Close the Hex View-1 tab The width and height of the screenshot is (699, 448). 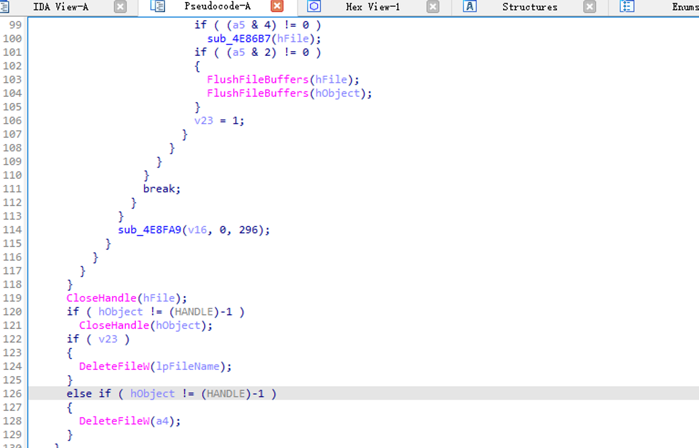432,7
